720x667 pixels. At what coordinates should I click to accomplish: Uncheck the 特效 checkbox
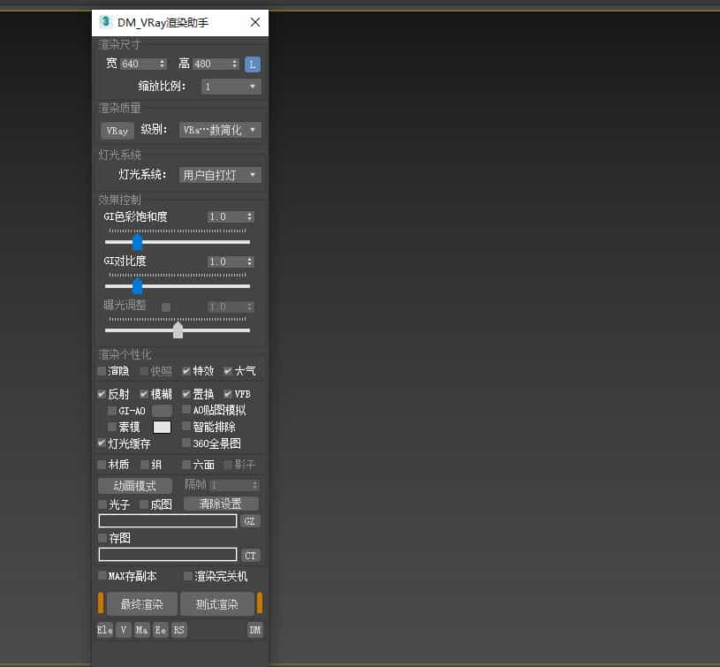pos(186,371)
